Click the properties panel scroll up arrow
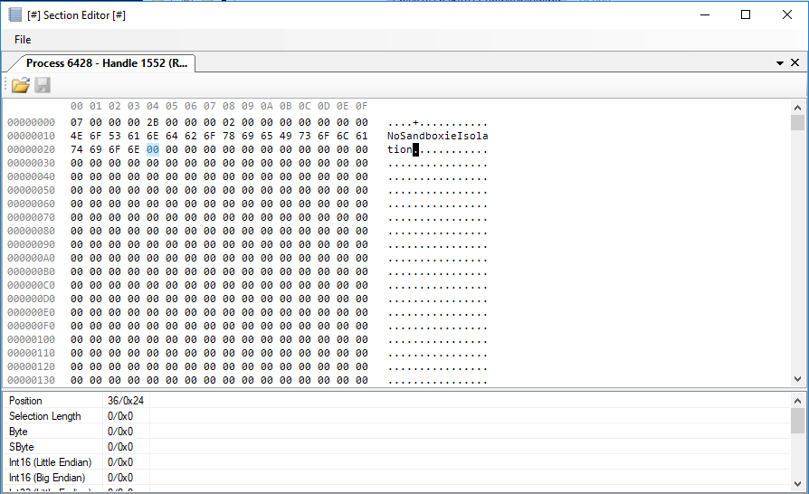Screen dimensions: 809x494 [x=797, y=401]
